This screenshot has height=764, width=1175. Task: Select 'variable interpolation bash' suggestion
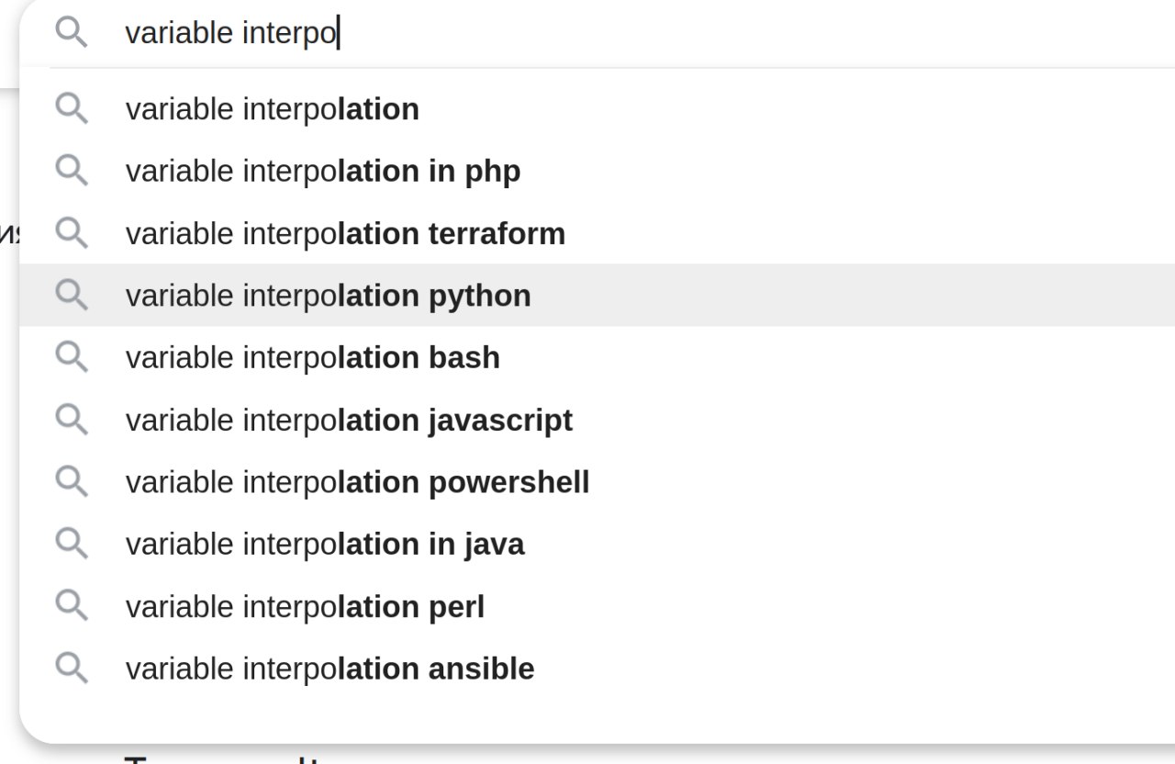click(597, 357)
